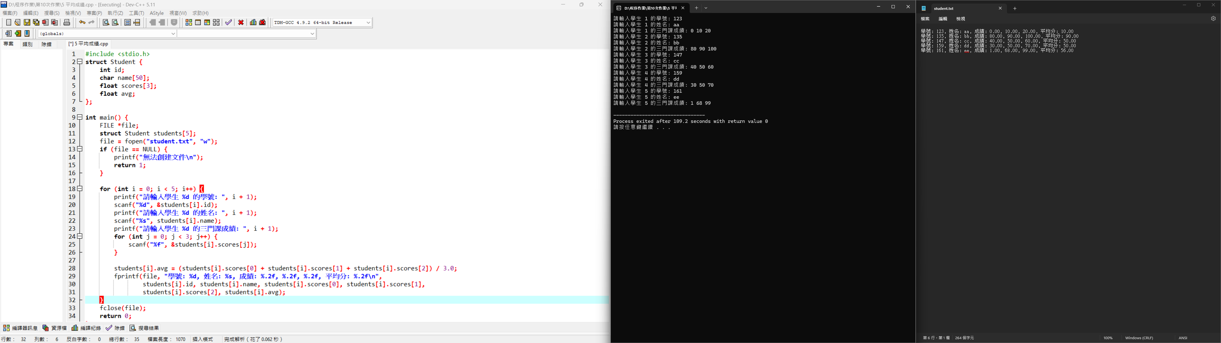Click the Syntax Check checkmark icon
This screenshot has height=343, width=1221.
(x=229, y=23)
